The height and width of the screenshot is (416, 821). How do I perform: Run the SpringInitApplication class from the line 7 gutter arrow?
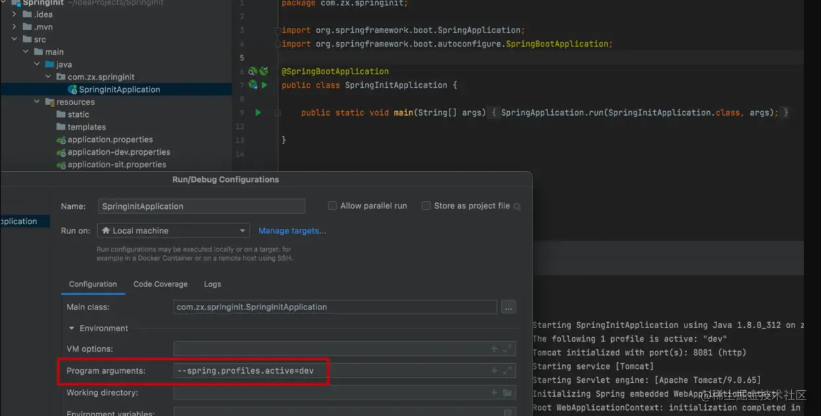264,85
